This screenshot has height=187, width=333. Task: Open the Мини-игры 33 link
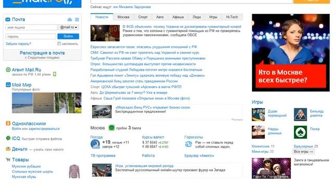pyautogui.click(x=262, y=152)
